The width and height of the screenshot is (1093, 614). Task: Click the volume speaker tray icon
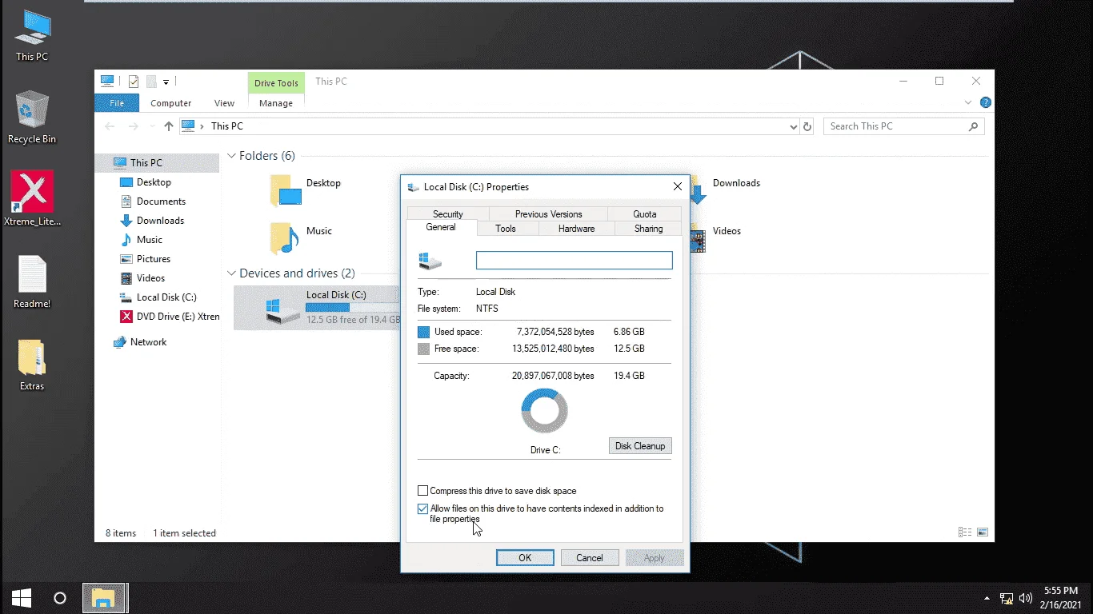pyautogui.click(x=1027, y=598)
